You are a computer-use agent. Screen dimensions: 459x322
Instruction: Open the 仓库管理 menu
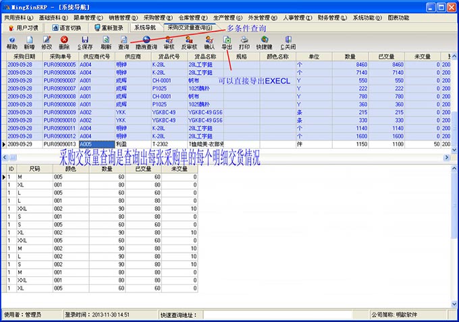click(x=193, y=18)
